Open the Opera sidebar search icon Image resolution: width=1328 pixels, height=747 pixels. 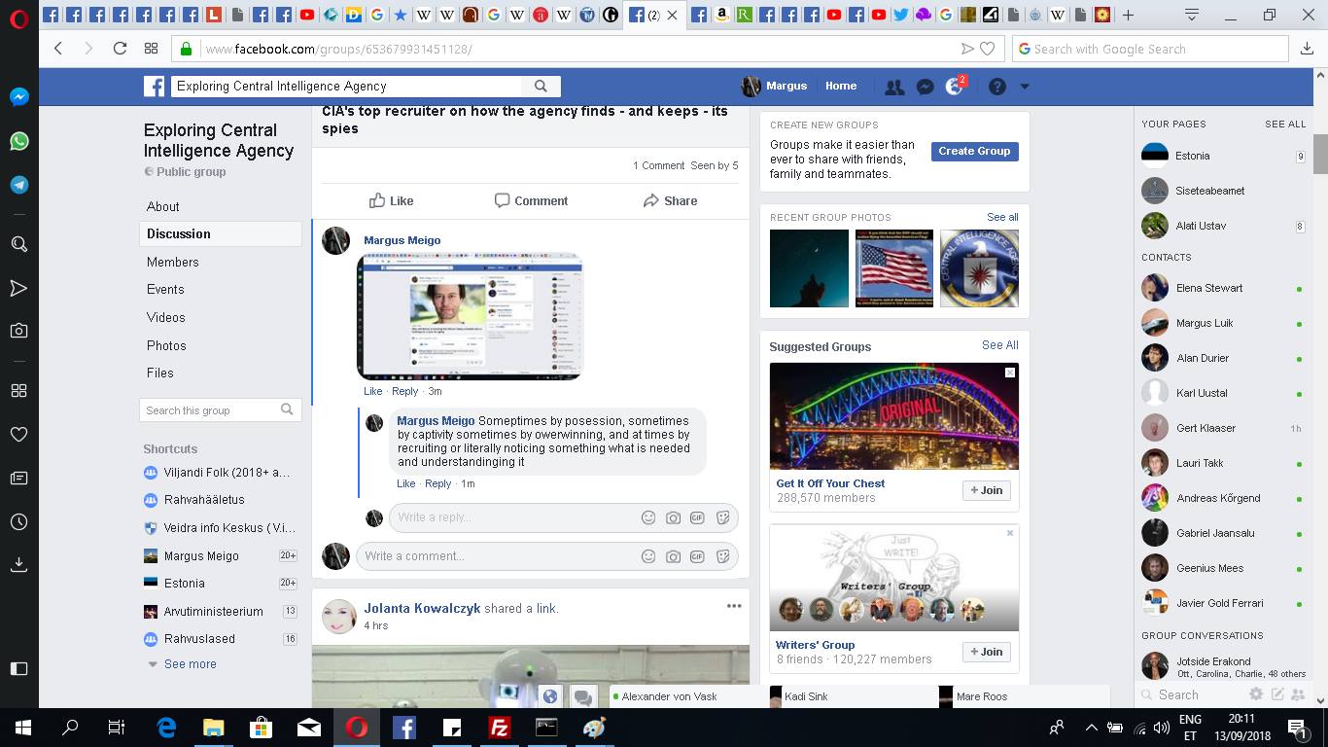coord(18,243)
